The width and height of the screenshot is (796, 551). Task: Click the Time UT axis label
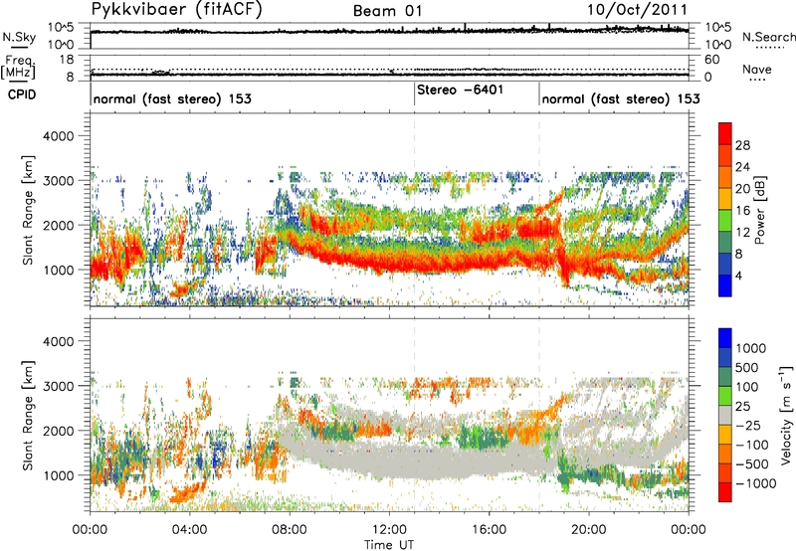click(x=389, y=545)
